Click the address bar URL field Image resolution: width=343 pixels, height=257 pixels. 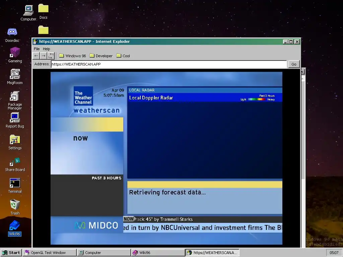[169, 64]
